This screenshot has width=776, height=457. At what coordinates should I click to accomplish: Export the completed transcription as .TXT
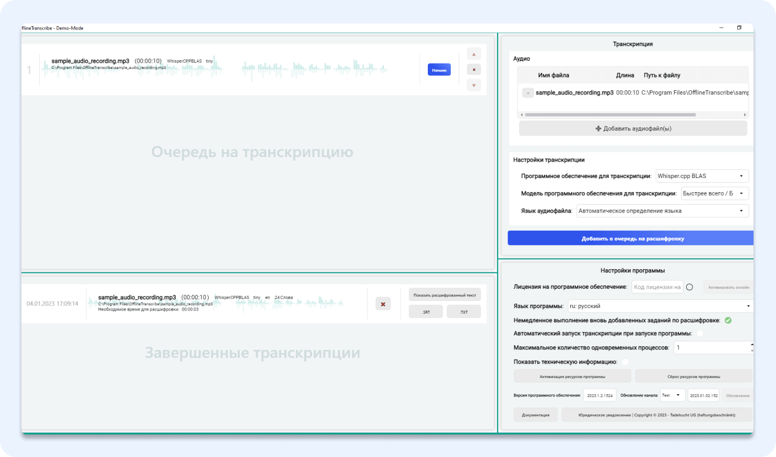pyautogui.click(x=464, y=312)
